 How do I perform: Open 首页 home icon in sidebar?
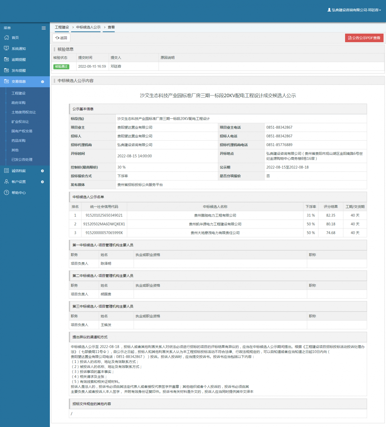coord(6,38)
